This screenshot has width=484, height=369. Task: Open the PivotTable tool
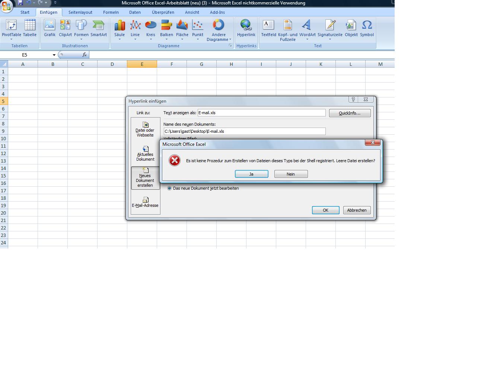click(11, 30)
